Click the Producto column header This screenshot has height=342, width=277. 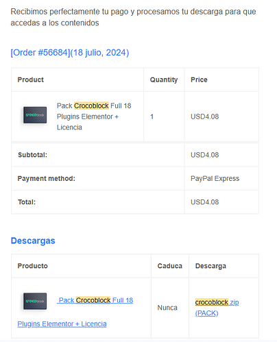pos(33,266)
